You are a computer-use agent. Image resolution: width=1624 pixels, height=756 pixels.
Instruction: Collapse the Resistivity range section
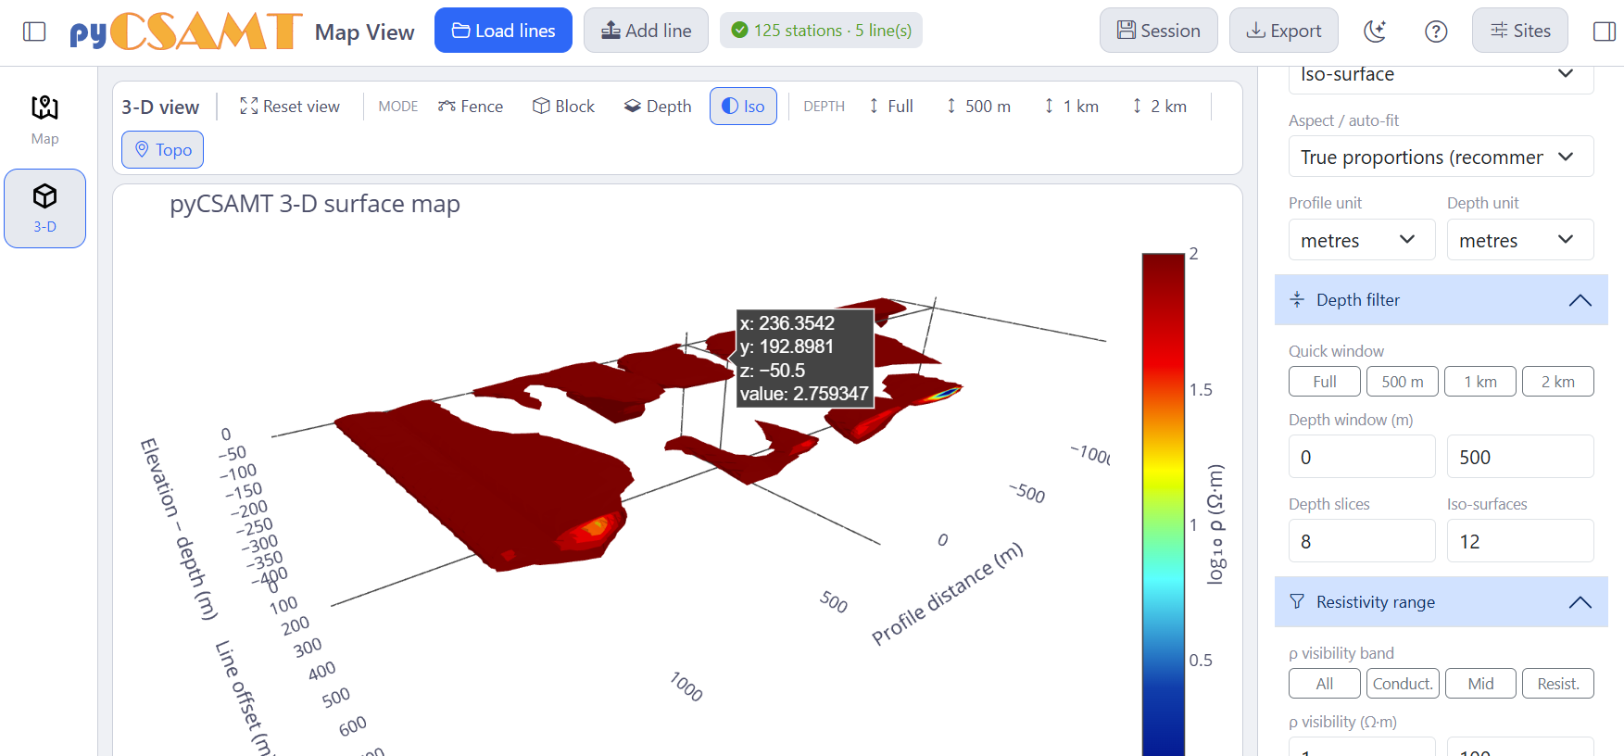point(1441,602)
